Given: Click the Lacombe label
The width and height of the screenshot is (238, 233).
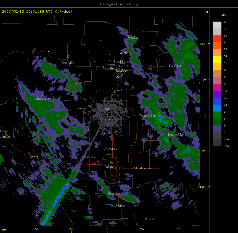Looking at the screenshot, I should 124,53.
